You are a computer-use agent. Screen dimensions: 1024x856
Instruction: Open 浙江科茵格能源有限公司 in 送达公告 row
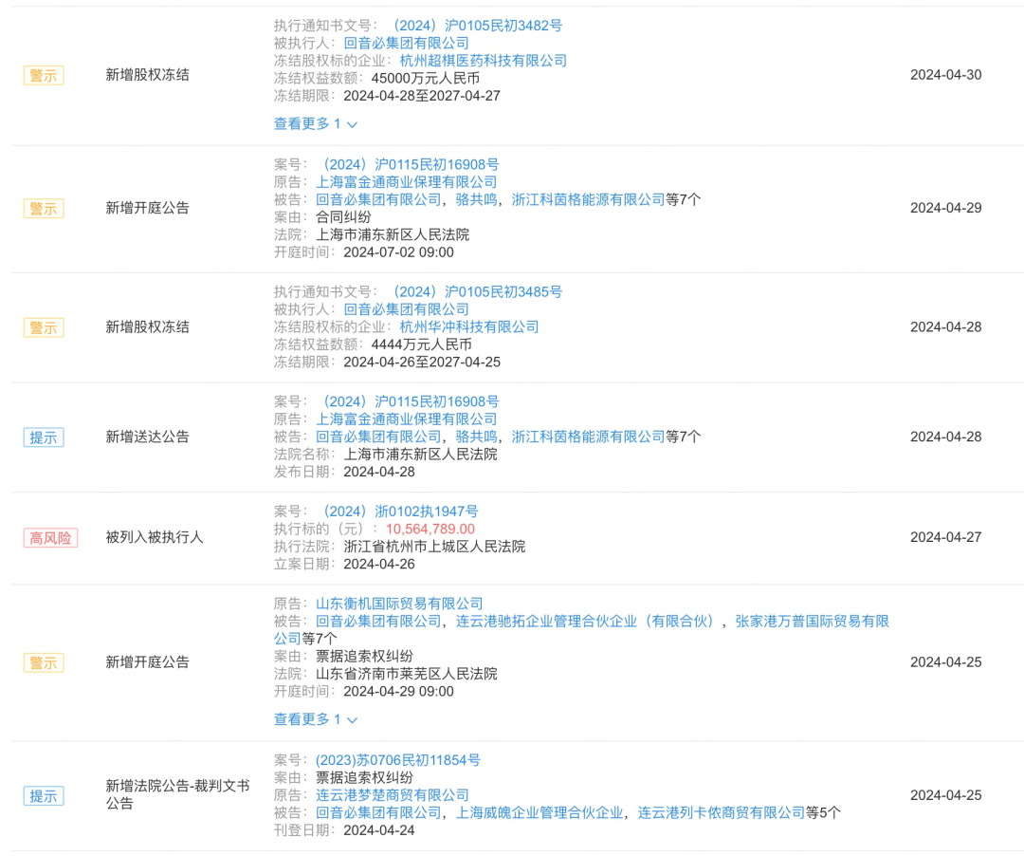coord(588,437)
